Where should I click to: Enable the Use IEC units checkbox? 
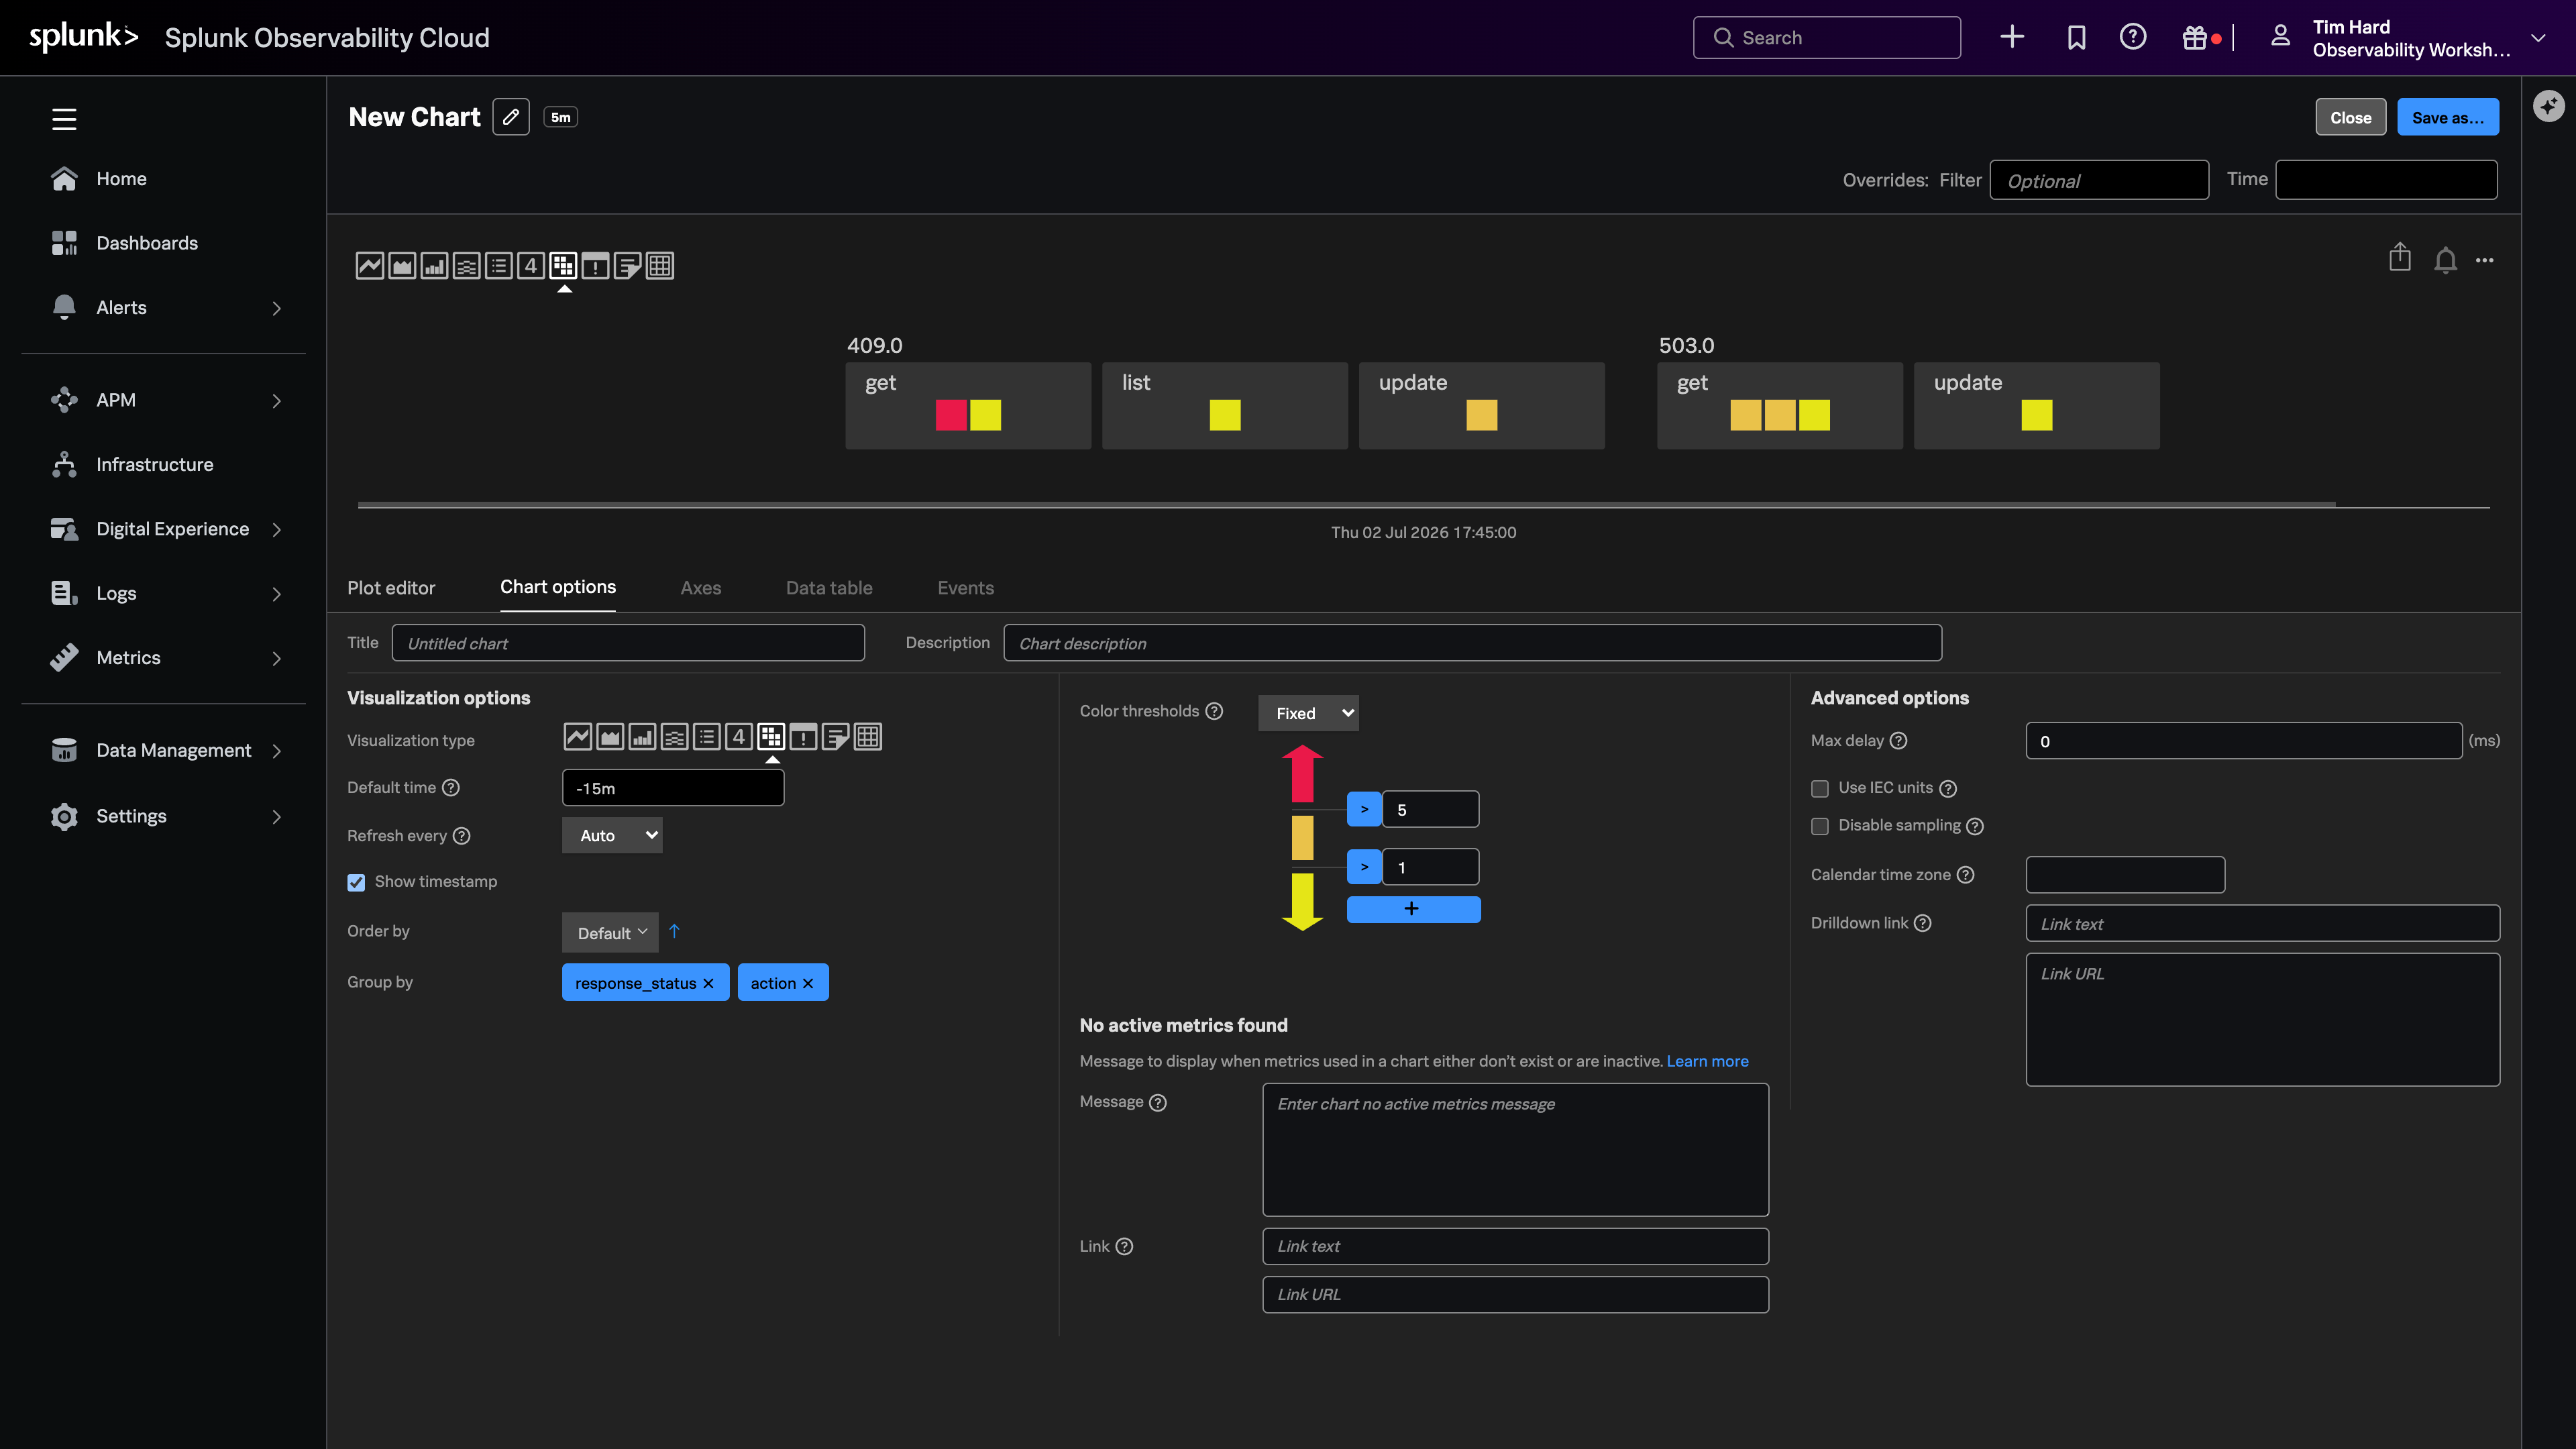click(1820, 789)
